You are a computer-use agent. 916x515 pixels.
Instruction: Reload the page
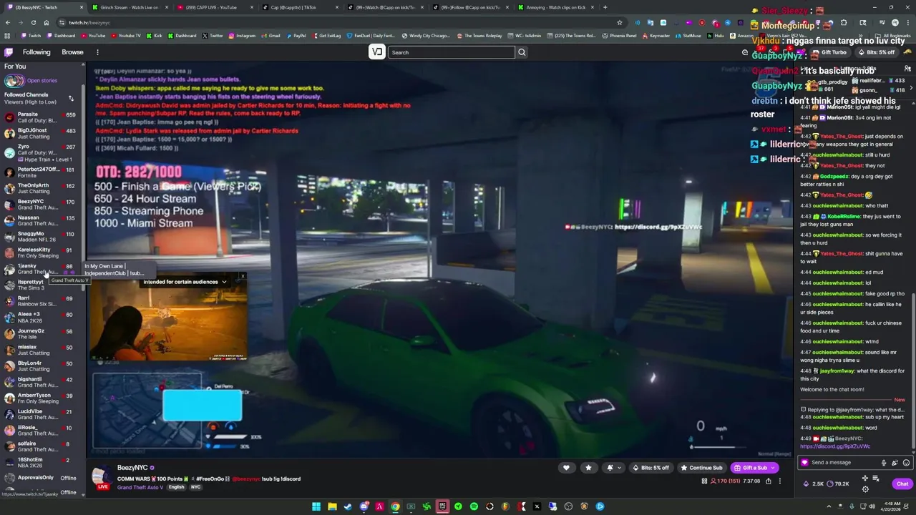pyautogui.click(x=33, y=22)
